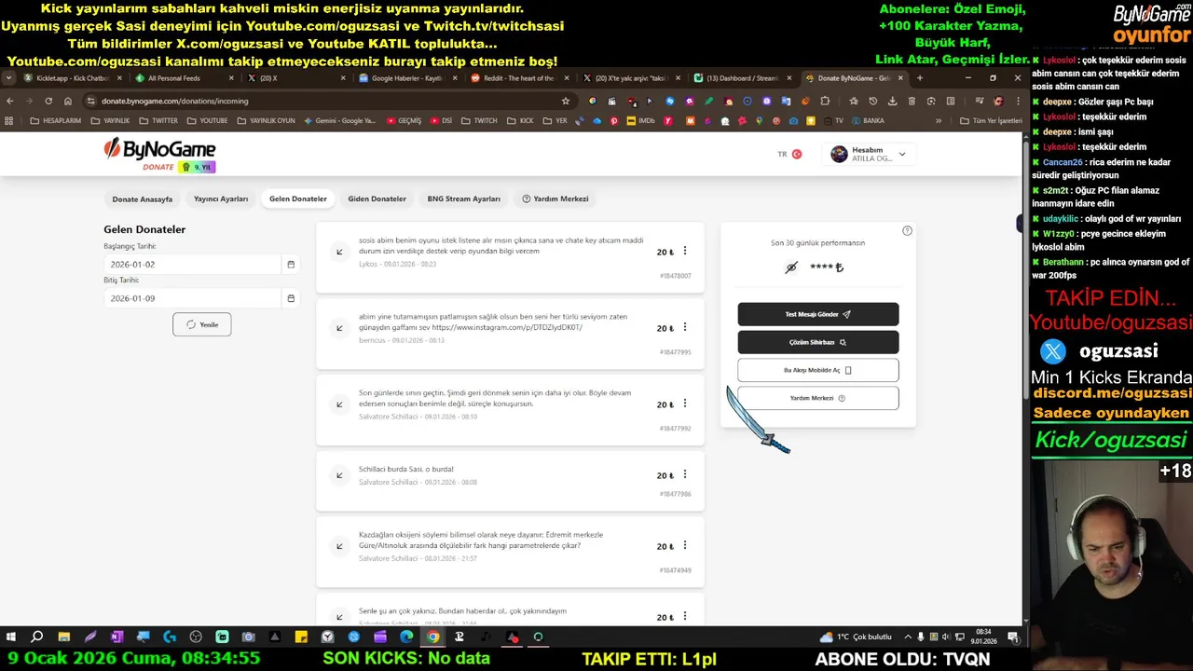Open three-dot menu on 'Son günlerde sınırı geçtin' donation
The height and width of the screenshot is (671, 1193).
pos(685,404)
